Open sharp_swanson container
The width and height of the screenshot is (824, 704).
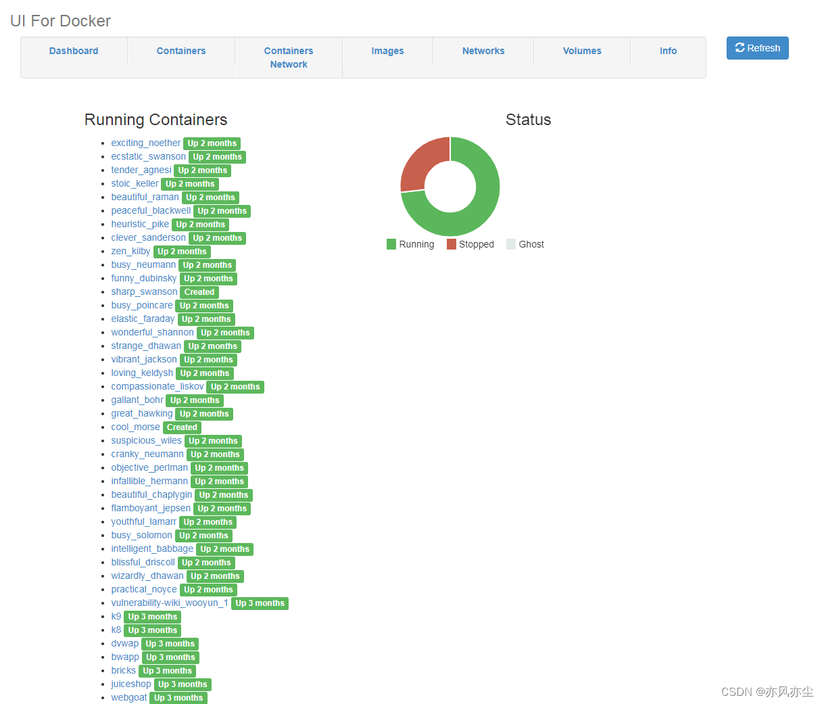pos(145,291)
